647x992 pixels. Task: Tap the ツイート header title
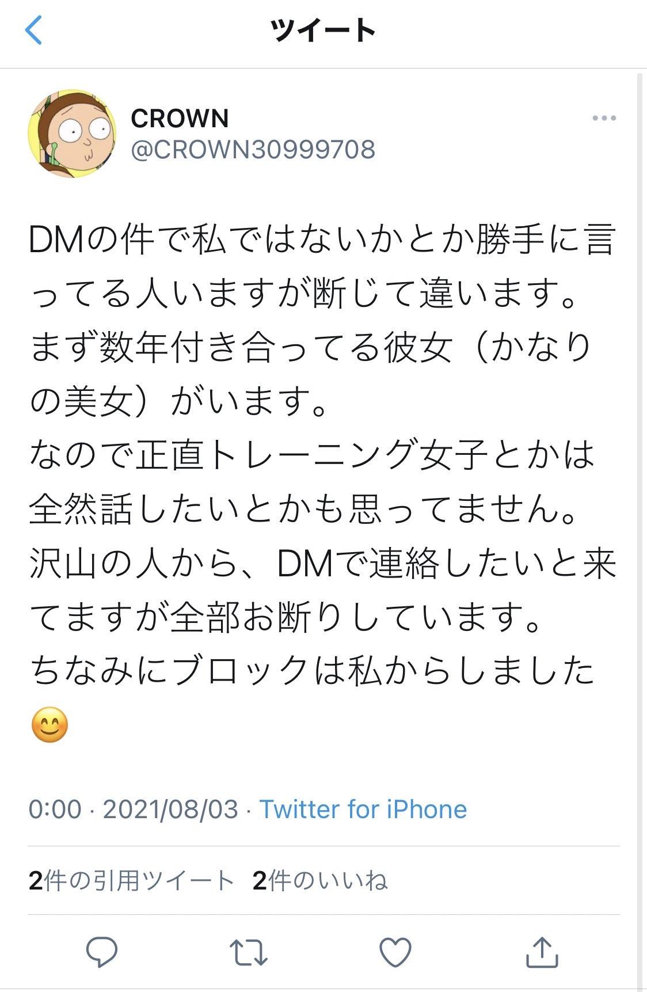click(x=323, y=30)
